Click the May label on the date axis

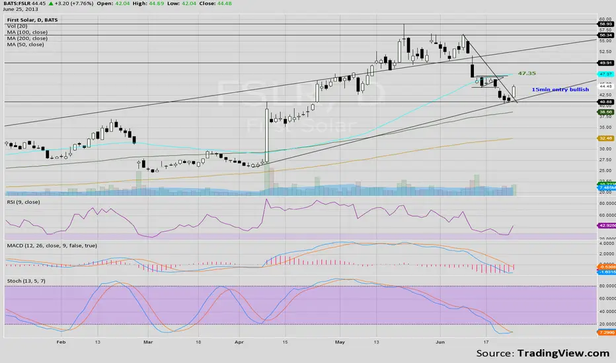coord(340,342)
